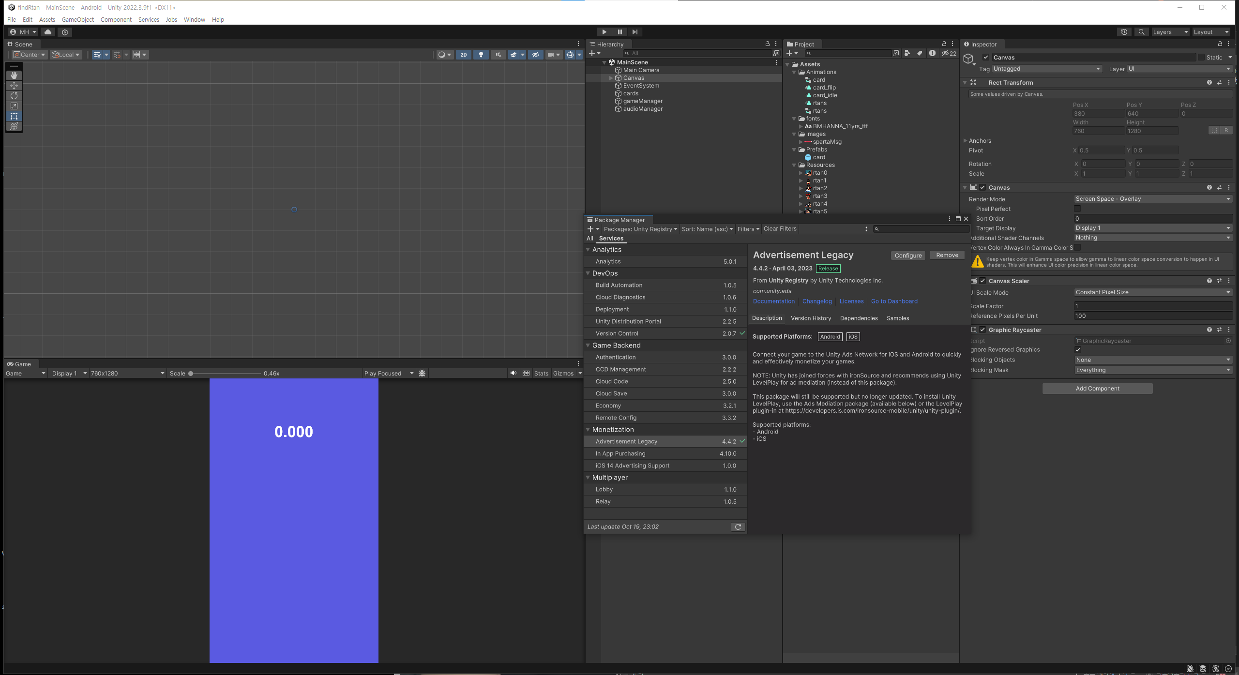1239x675 pixels.
Task: Open Packages: Unity Registry dropdown
Action: 640,229
